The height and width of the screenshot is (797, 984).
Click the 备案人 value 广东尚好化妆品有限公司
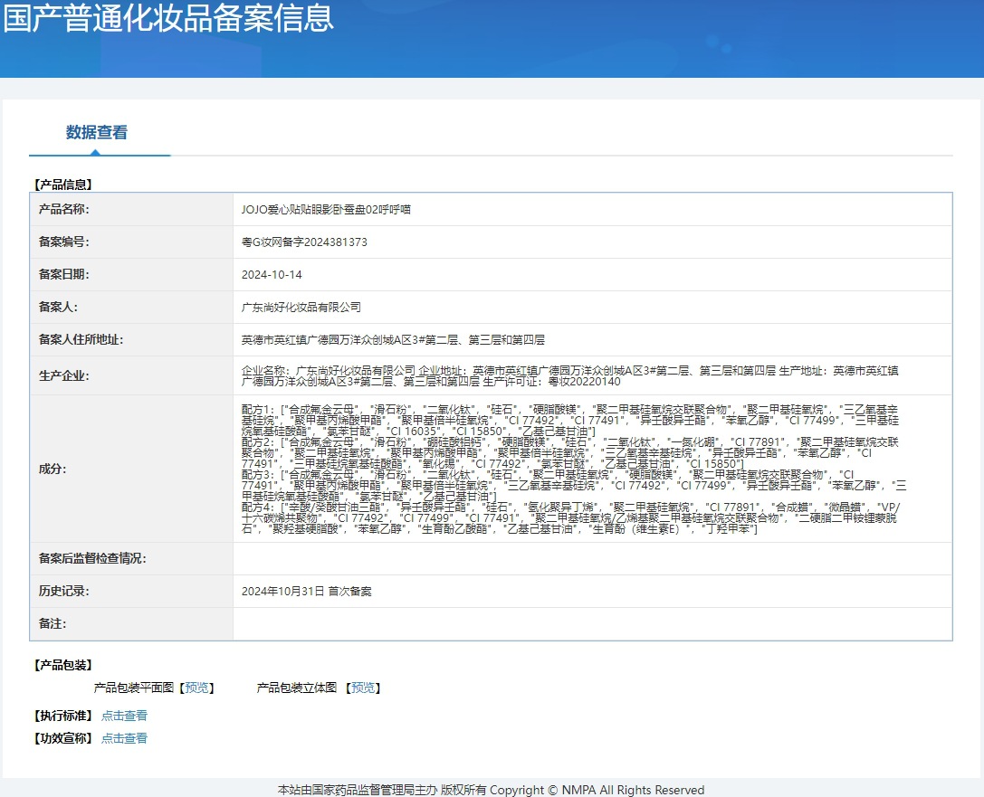[x=301, y=308]
